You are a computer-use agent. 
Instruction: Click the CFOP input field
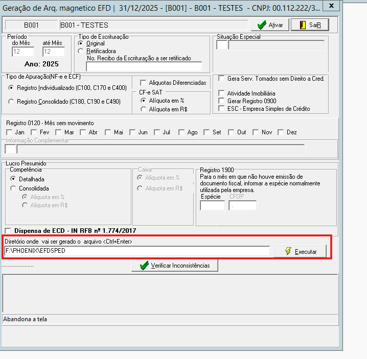(242, 205)
